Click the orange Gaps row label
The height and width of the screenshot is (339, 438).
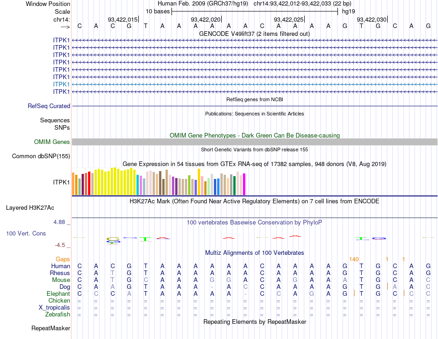pos(63,259)
